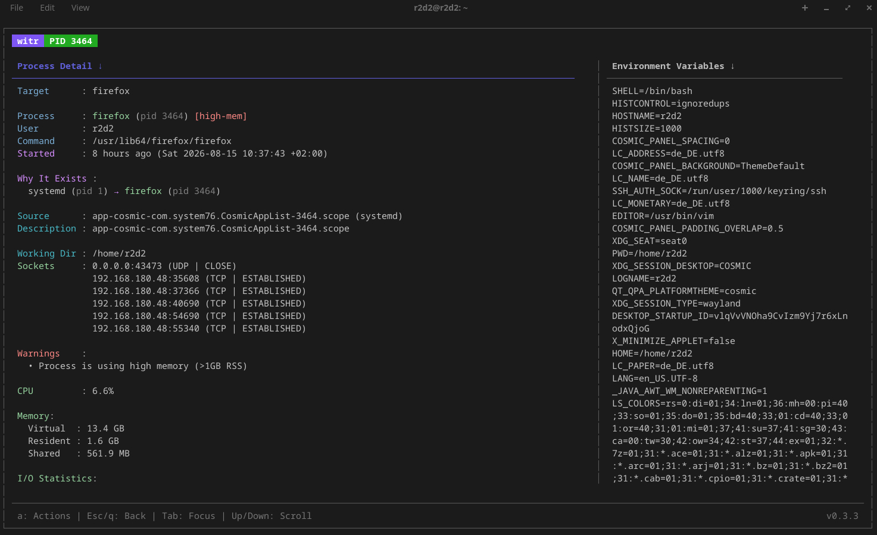
Task: Click the down arrow beside Process Detail
Action: pyautogui.click(x=100, y=66)
